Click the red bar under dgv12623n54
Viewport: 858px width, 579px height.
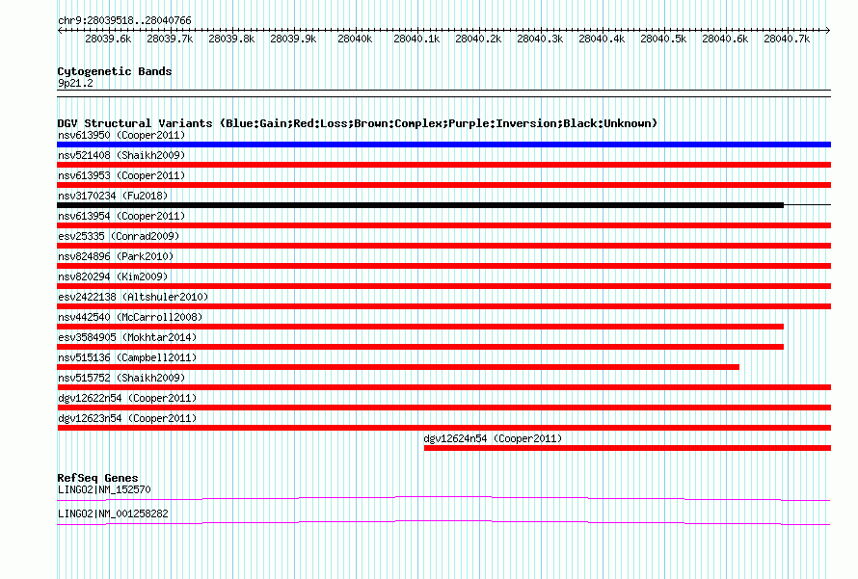443,428
